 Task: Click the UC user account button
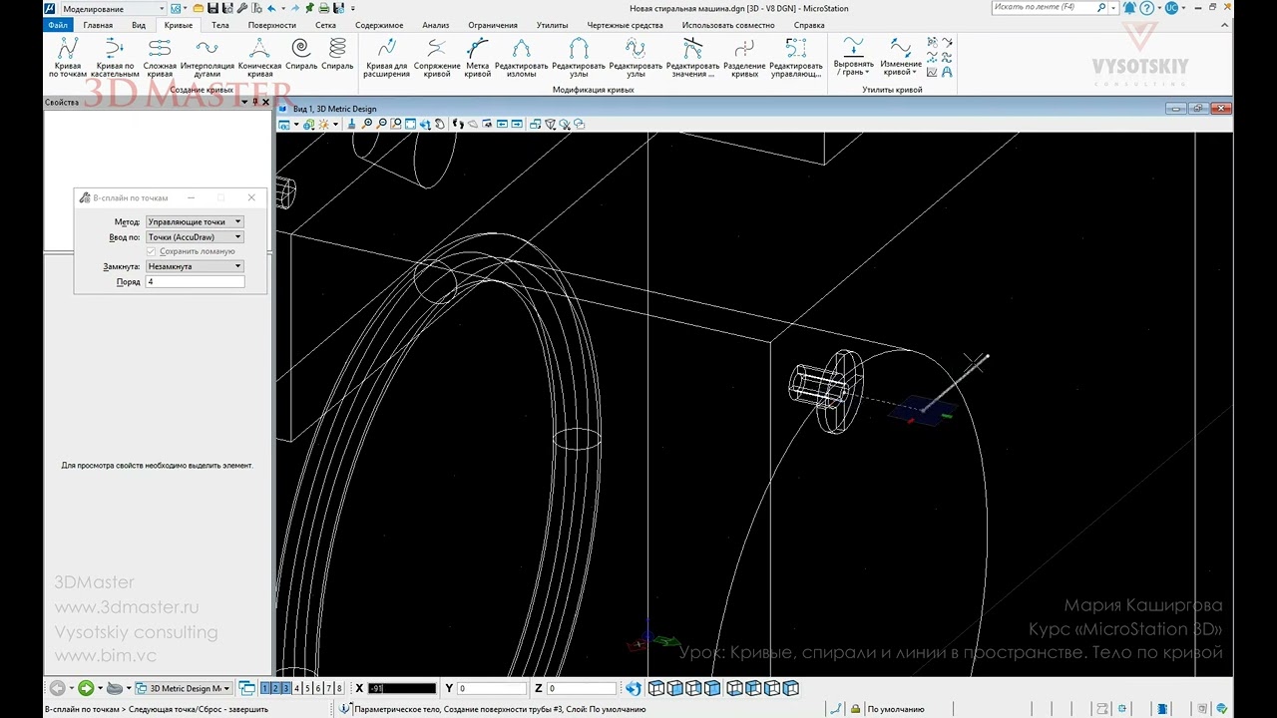[x=1172, y=8]
